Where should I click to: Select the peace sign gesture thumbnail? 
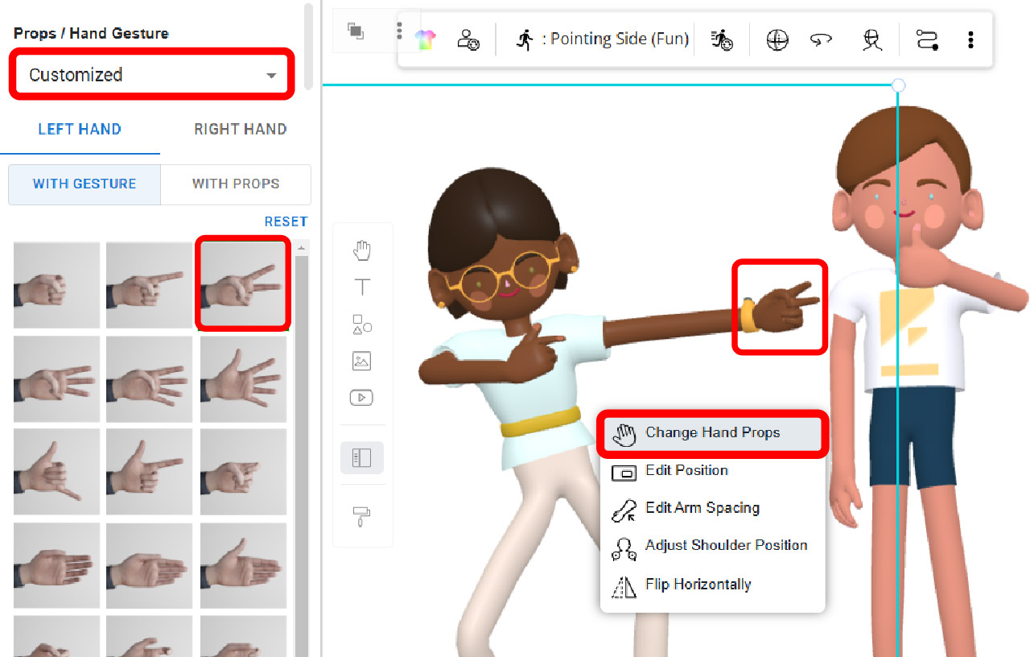click(x=242, y=283)
